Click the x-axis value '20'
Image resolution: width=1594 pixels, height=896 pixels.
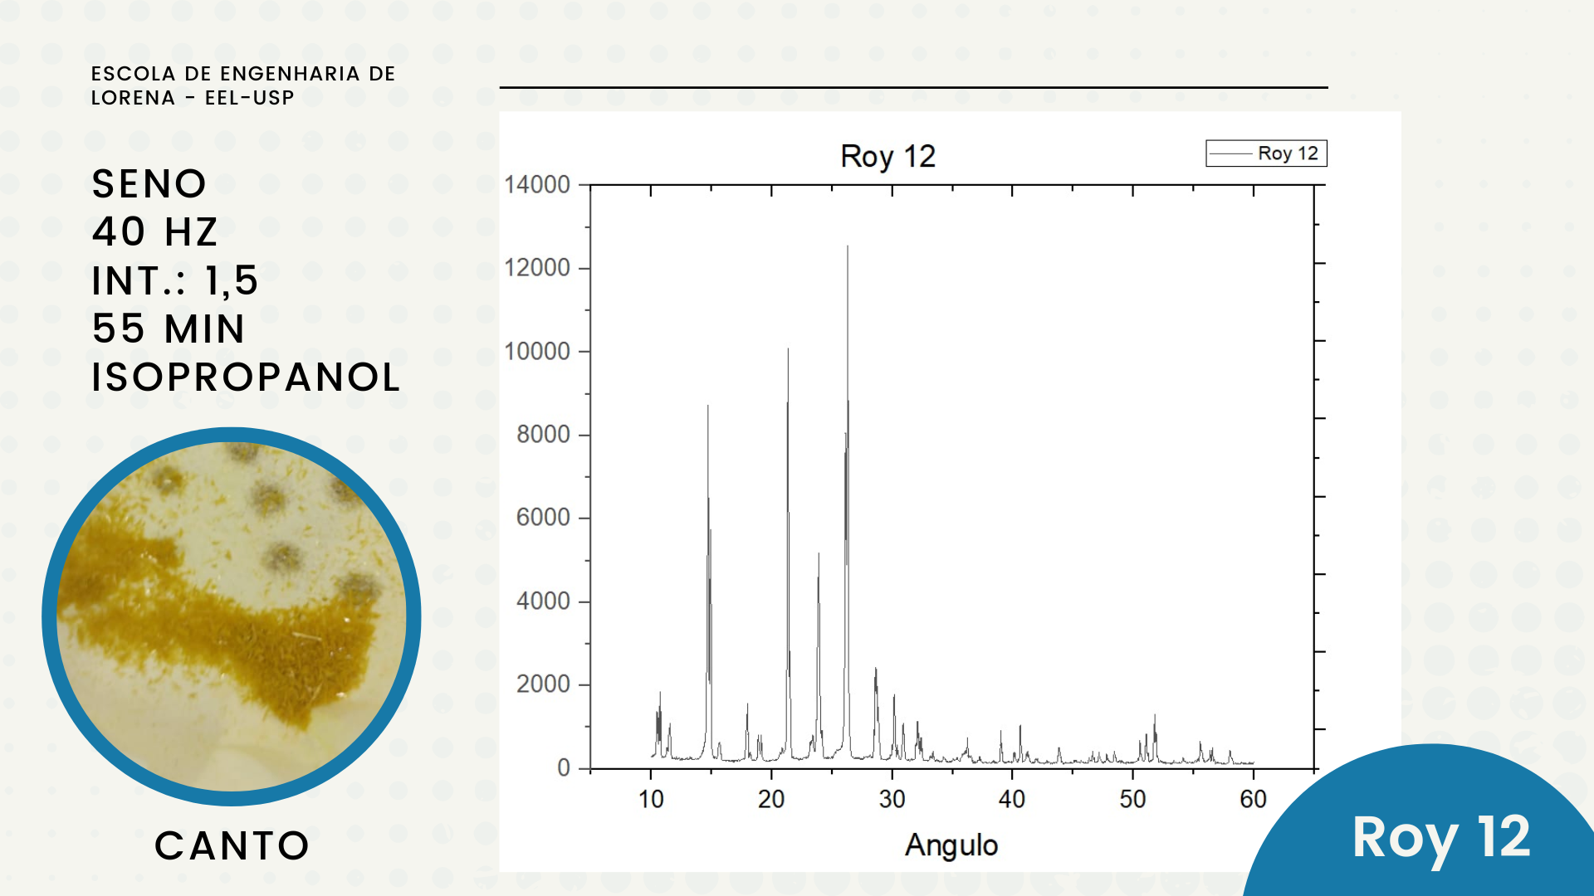coord(771,799)
